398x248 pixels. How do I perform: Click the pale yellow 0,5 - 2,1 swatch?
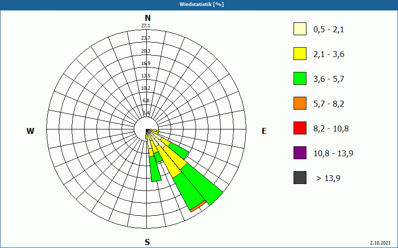point(300,29)
